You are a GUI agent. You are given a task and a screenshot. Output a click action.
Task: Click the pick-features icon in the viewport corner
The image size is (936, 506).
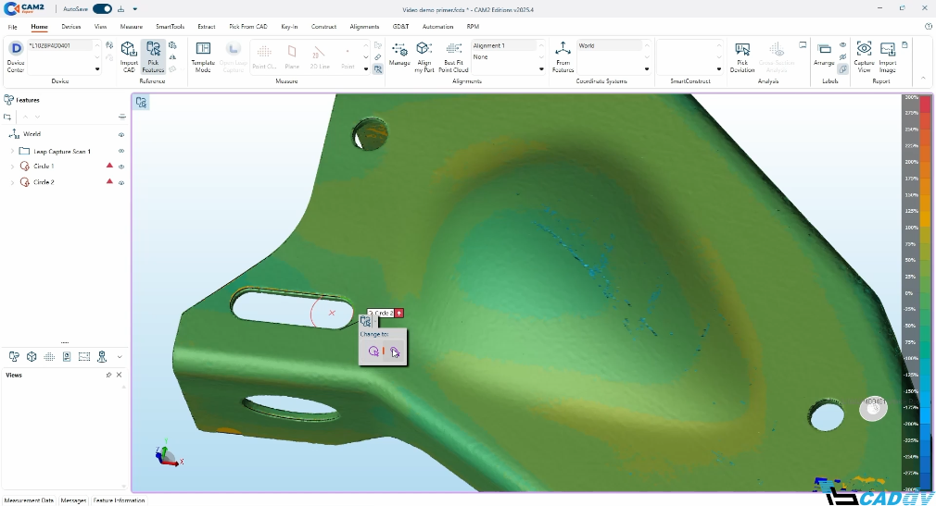(141, 103)
